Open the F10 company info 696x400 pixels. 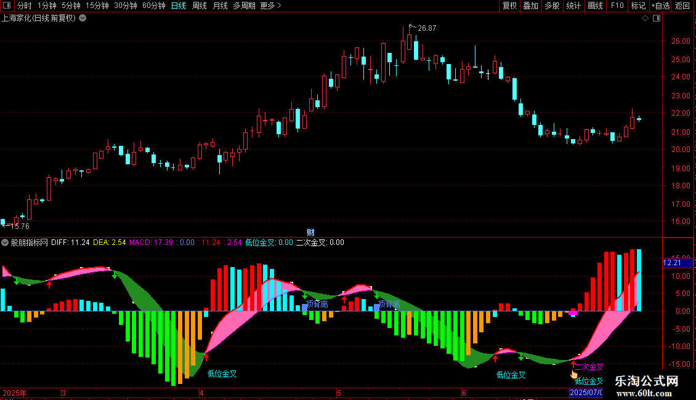point(617,6)
